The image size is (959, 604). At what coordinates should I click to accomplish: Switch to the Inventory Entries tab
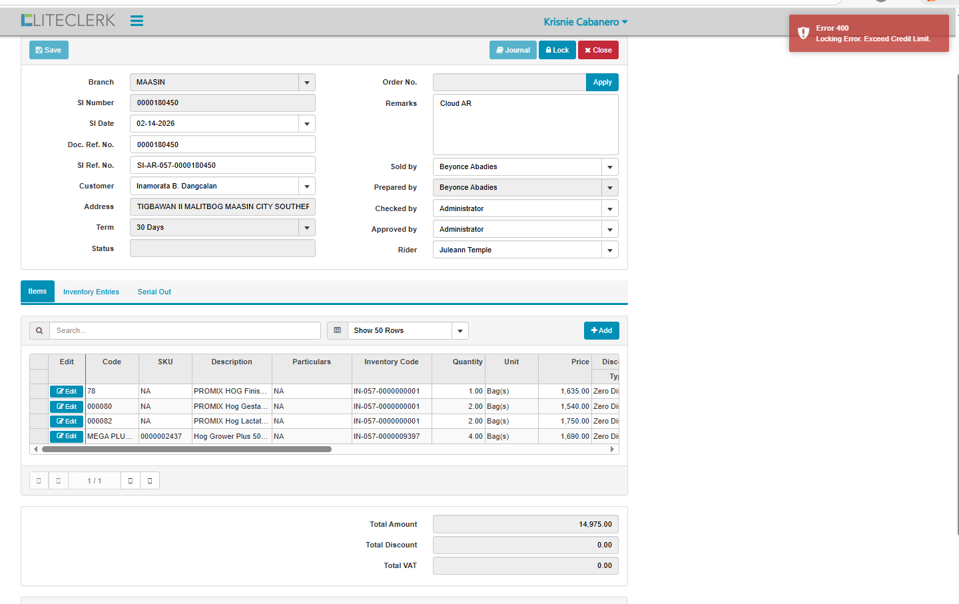[x=91, y=292]
